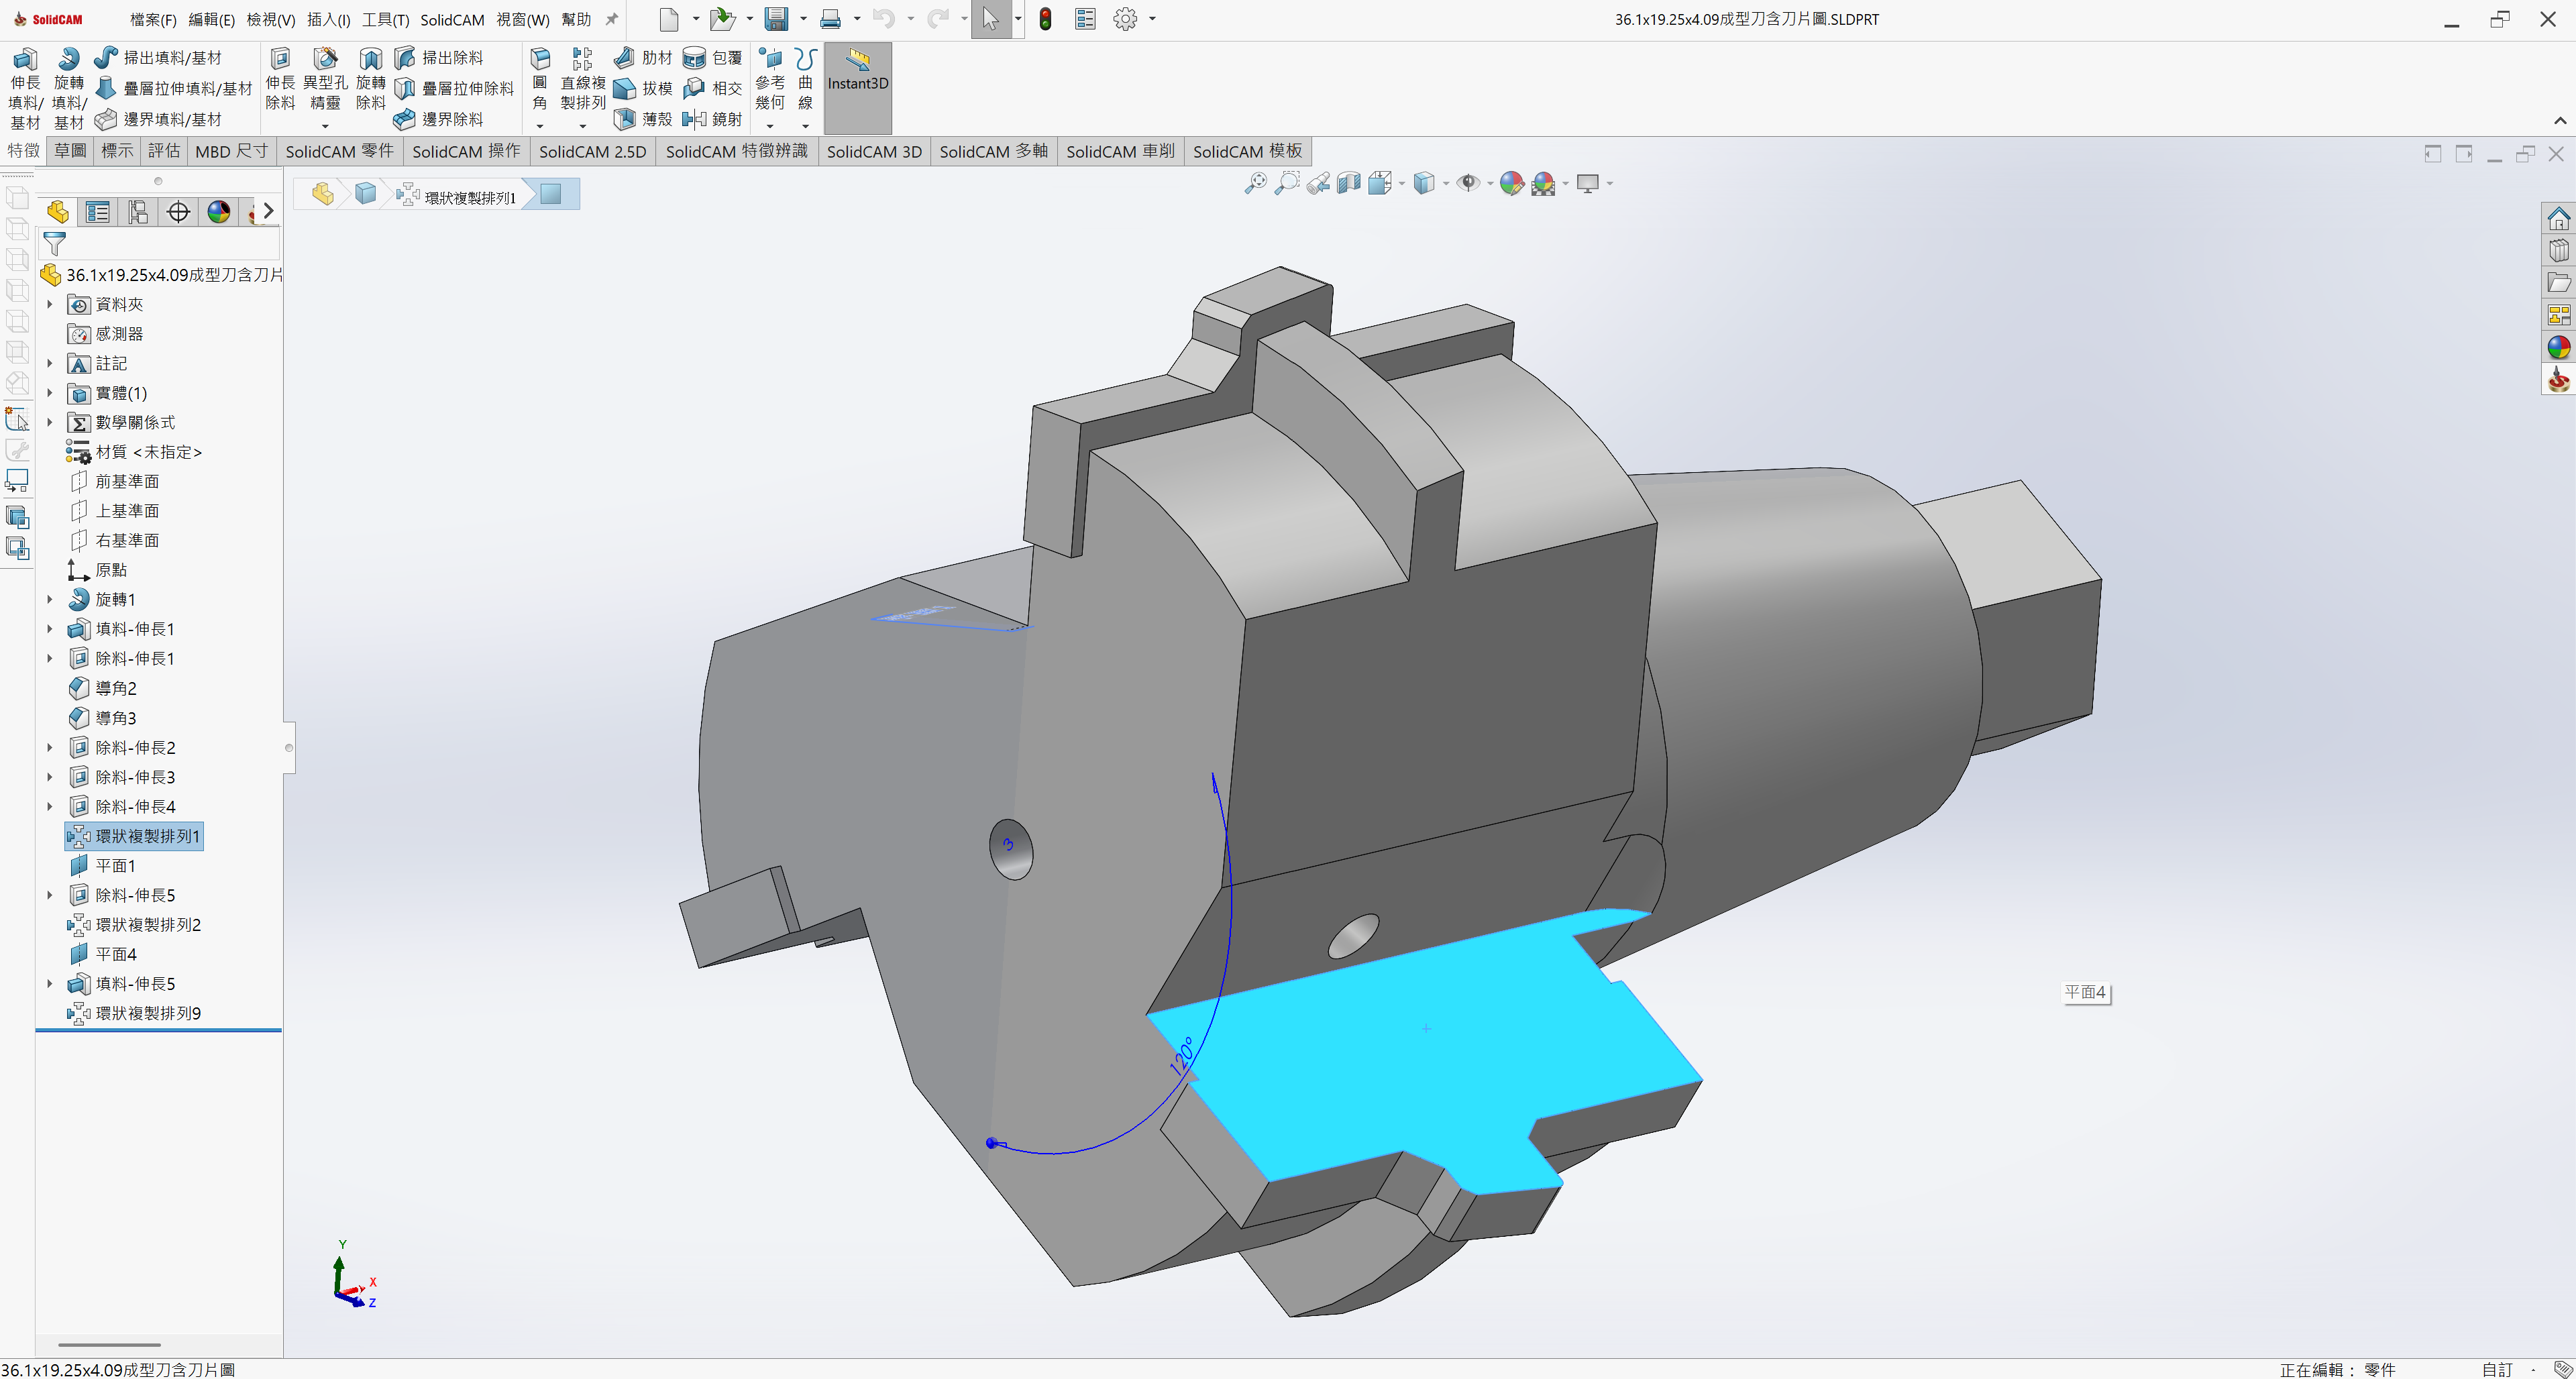Switch to the 草圖 sketch tab
Viewport: 2576px width, 1379px height.
pos(71,151)
